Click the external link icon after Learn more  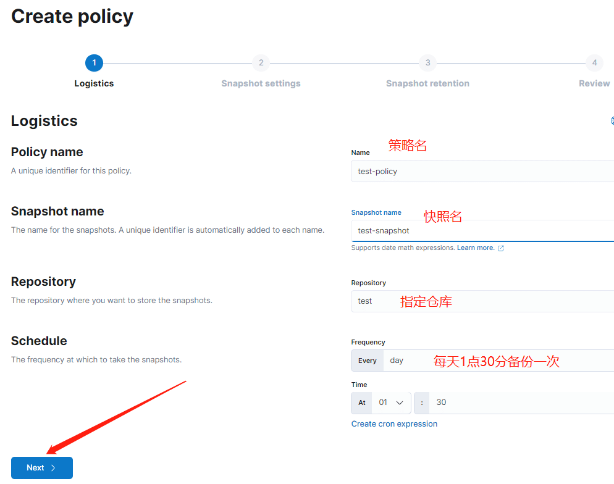500,248
